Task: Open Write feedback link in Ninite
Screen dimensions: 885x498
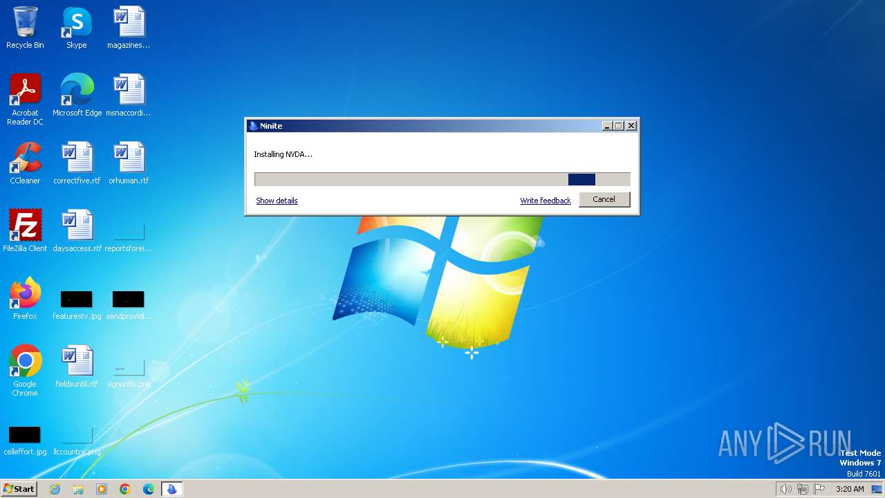Action: tap(546, 201)
